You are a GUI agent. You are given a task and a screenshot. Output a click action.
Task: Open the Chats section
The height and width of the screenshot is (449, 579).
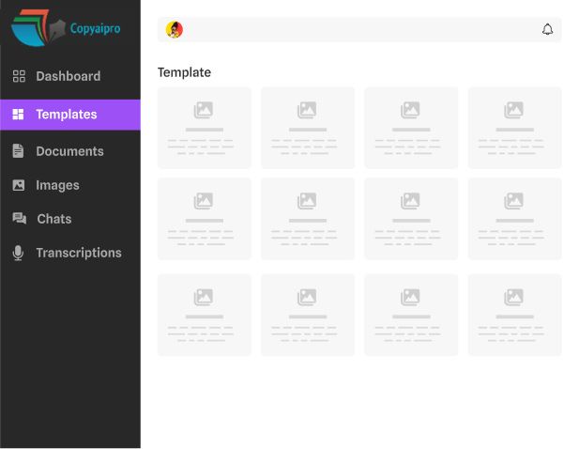click(54, 219)
